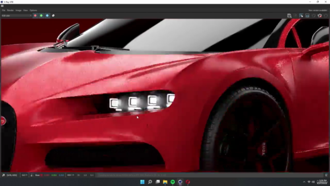Open the Windows Start menu
The width and height of the screenshot is (330, 186).
142,182
